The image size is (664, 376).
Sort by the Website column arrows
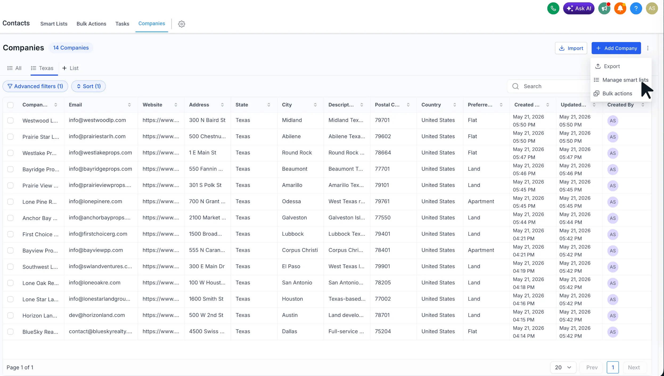tap(176, 105)
